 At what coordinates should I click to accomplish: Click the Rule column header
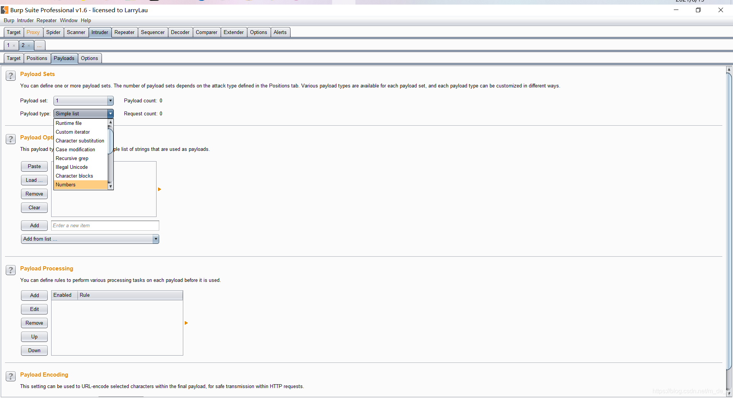pos(130,295)
